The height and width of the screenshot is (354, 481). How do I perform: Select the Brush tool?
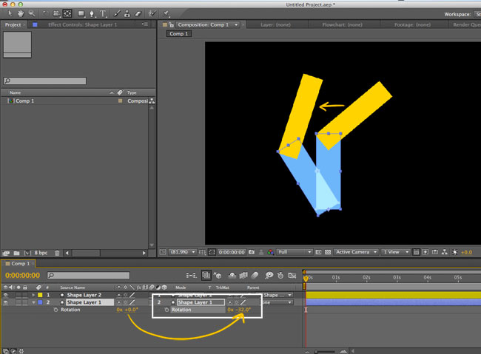point(117,13)
